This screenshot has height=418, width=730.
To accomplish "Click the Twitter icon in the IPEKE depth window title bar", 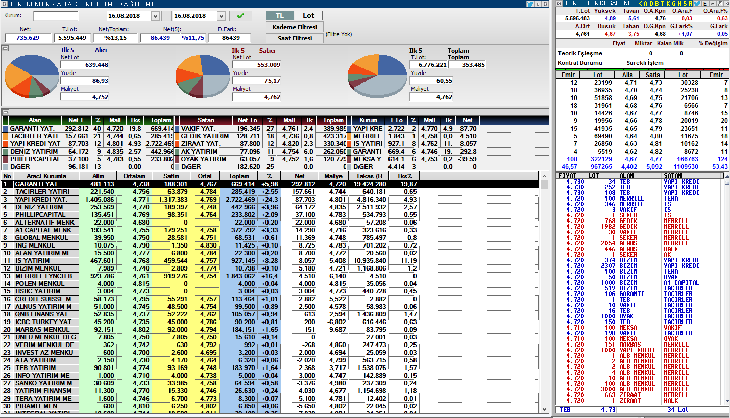I will click(x=697, y=4).
